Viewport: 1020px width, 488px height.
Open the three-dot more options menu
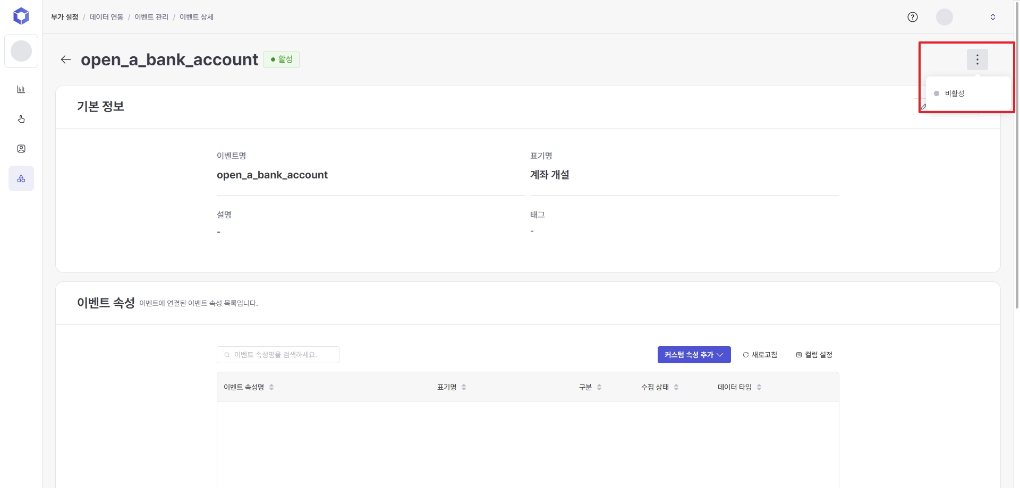pos(977,59)
